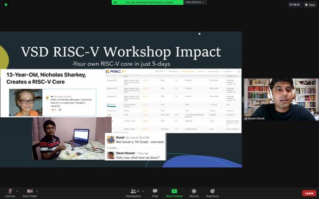This screenshot has width=319, height=199.
Task: Open the Participants panel
Action: 133,193
